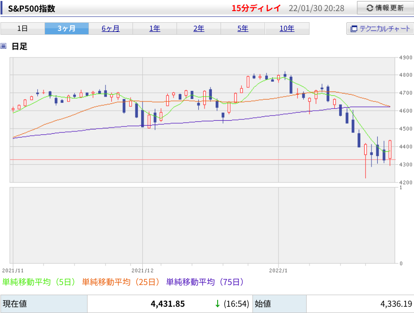Click the 情報更新 refresh button
This screenshot has width=414, height=313.
385,8
